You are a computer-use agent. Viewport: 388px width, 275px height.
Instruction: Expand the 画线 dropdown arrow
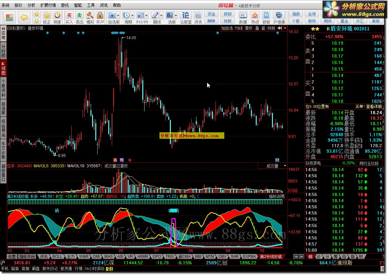click(161, 16)
